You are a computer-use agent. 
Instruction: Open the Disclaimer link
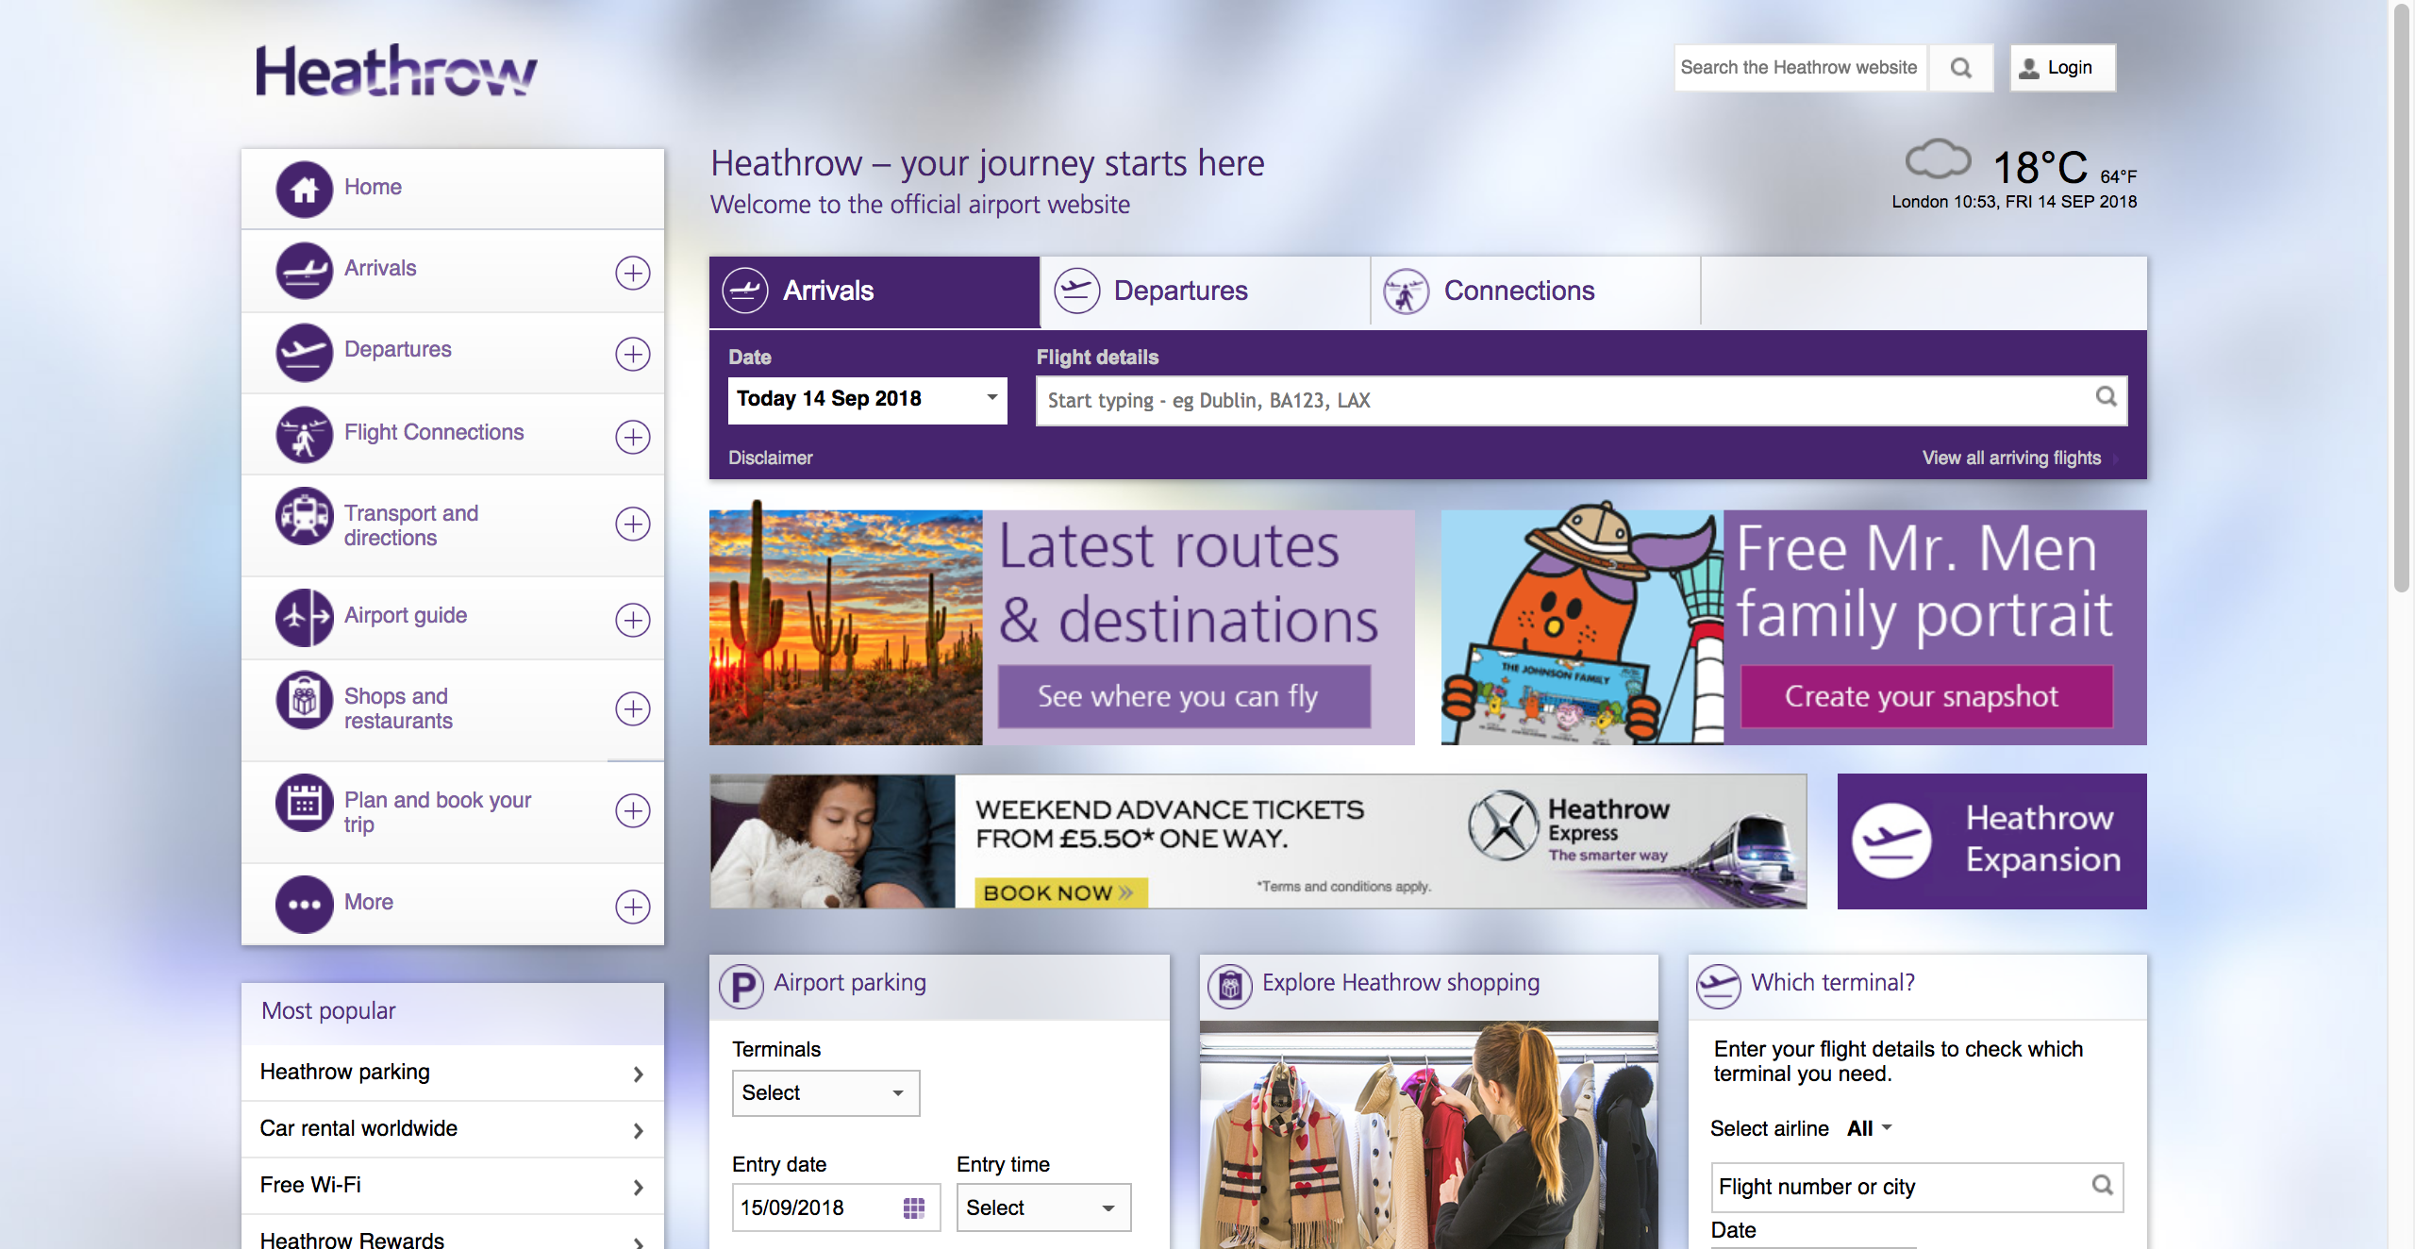click(770, 458)
